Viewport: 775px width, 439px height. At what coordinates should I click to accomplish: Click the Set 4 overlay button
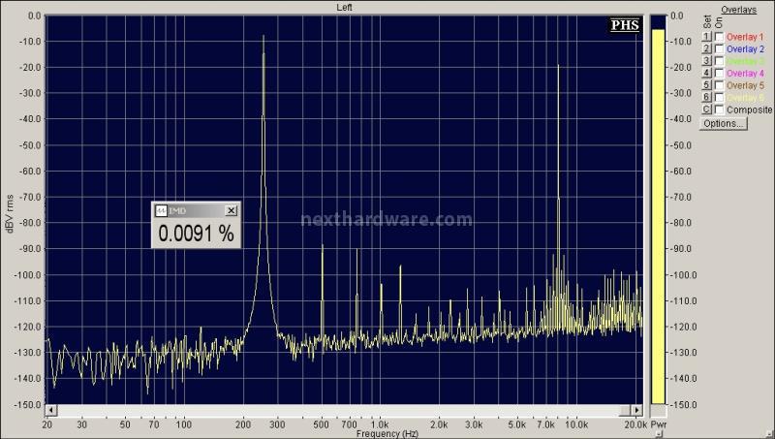[706, 74]
